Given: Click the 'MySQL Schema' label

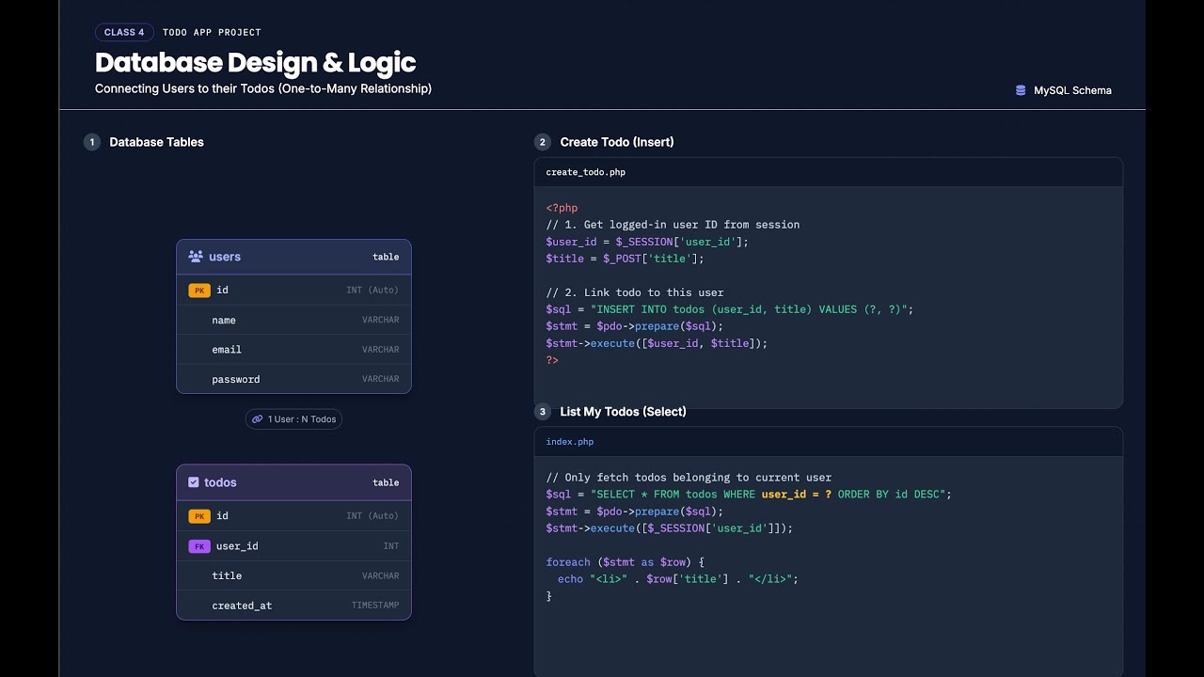Looking at the screenshot, I should pyautogui.click(x=1072, y=90).
